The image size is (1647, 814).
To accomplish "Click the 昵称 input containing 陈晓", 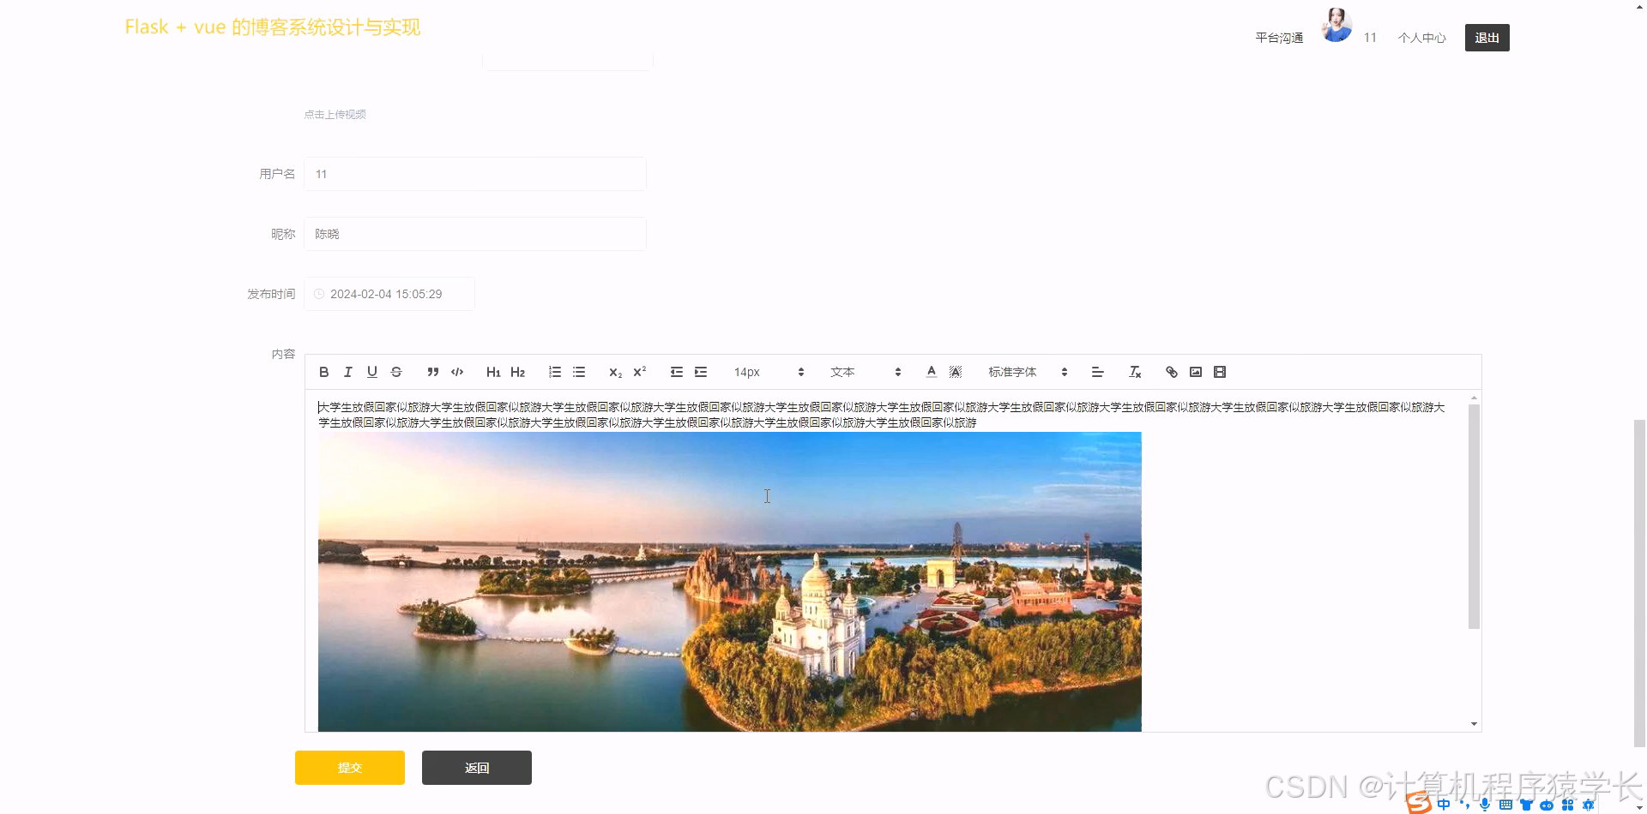I will click(475, 234).
